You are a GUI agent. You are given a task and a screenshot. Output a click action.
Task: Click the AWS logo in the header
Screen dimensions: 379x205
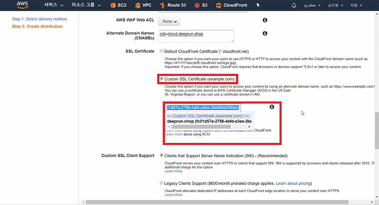[22, 5]
